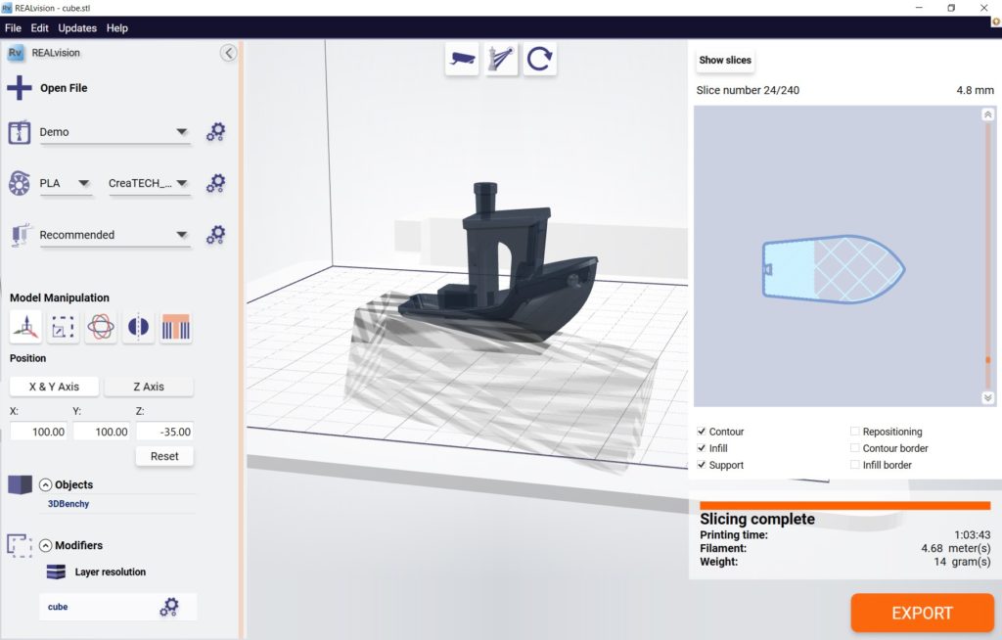Select the Rotate tool icon
This screenshot has height=640, width=1002.
(x=101, y=327)
